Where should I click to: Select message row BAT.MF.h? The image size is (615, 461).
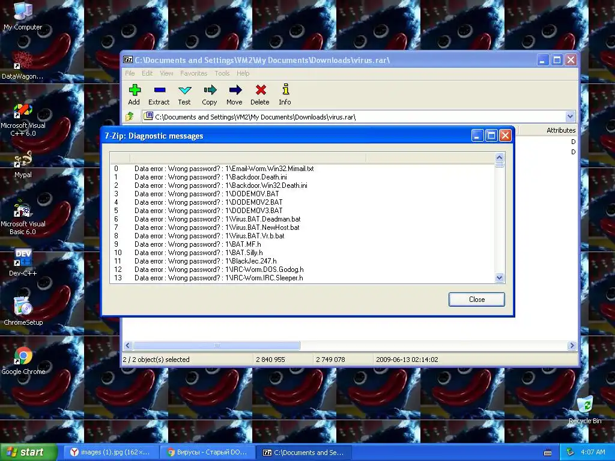click(x=302, y=244)
